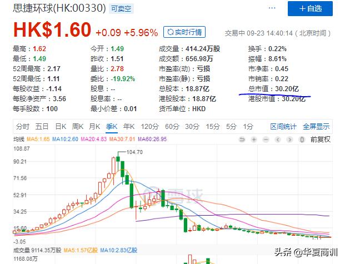Choose the 五日 five-day chart tab
Image resolution: width=345 pixels, height=264 pixels.
coord(42,126)
